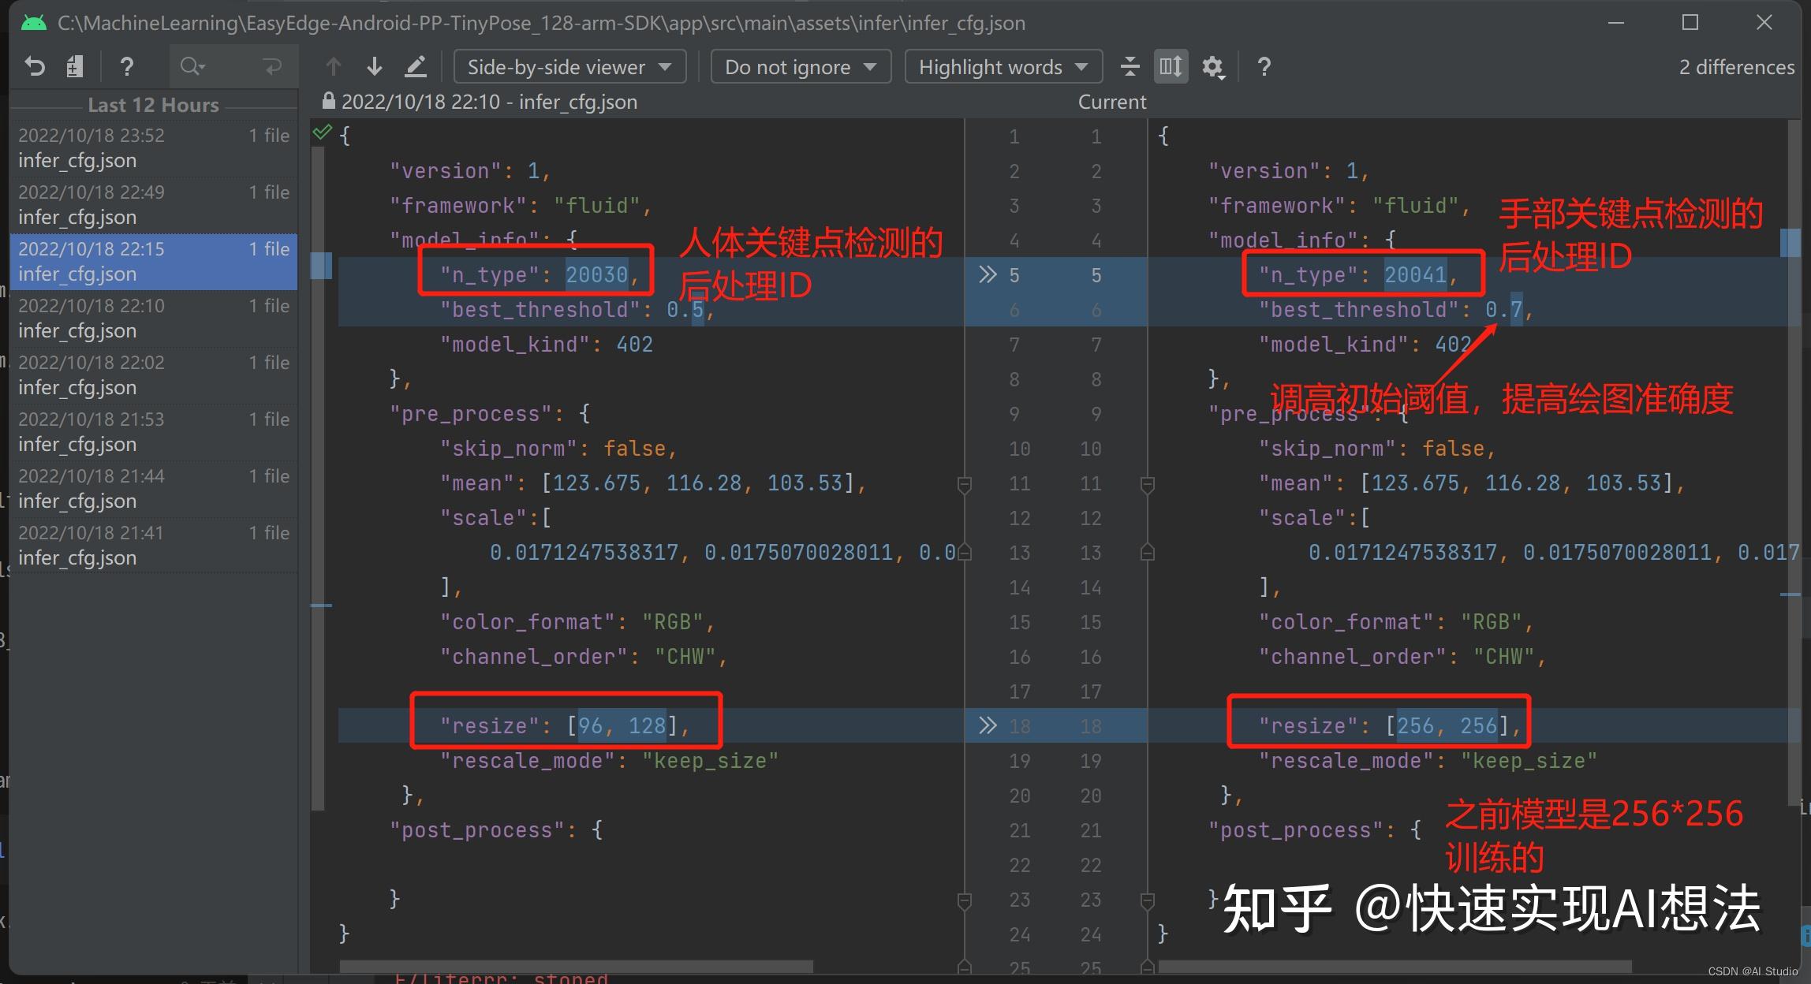Select the 2022/10/18 22:49 revision
The height and width of the screenshot is (984, 1811).
(154, 205)
